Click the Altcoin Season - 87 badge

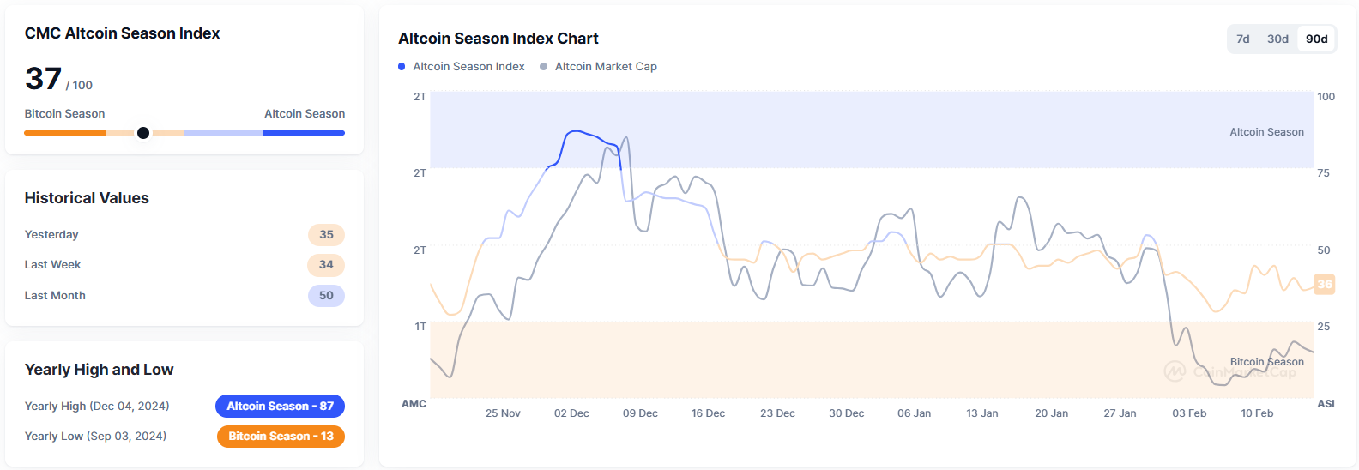(x=280, y=406)
